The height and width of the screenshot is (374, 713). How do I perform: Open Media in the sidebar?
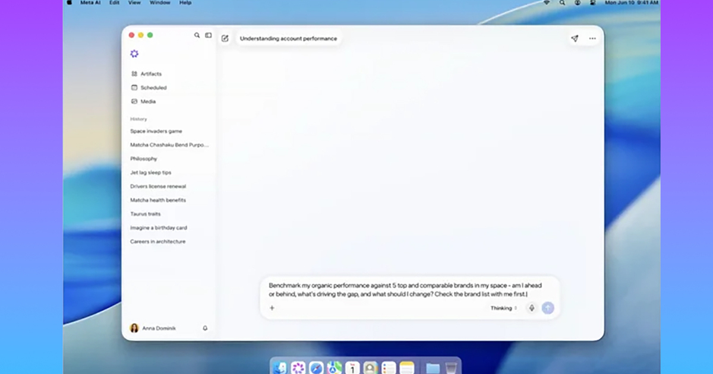[143, 102]
